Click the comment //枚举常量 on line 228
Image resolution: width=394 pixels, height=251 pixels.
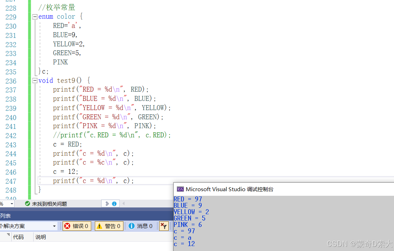[57, 7]
